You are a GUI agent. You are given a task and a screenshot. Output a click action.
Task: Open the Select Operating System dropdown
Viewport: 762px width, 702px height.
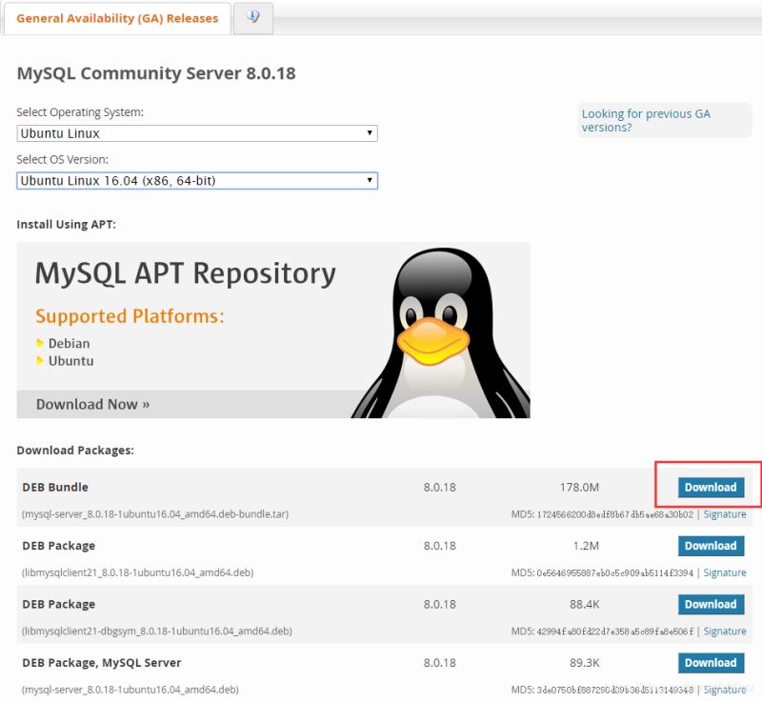[197, 133]
